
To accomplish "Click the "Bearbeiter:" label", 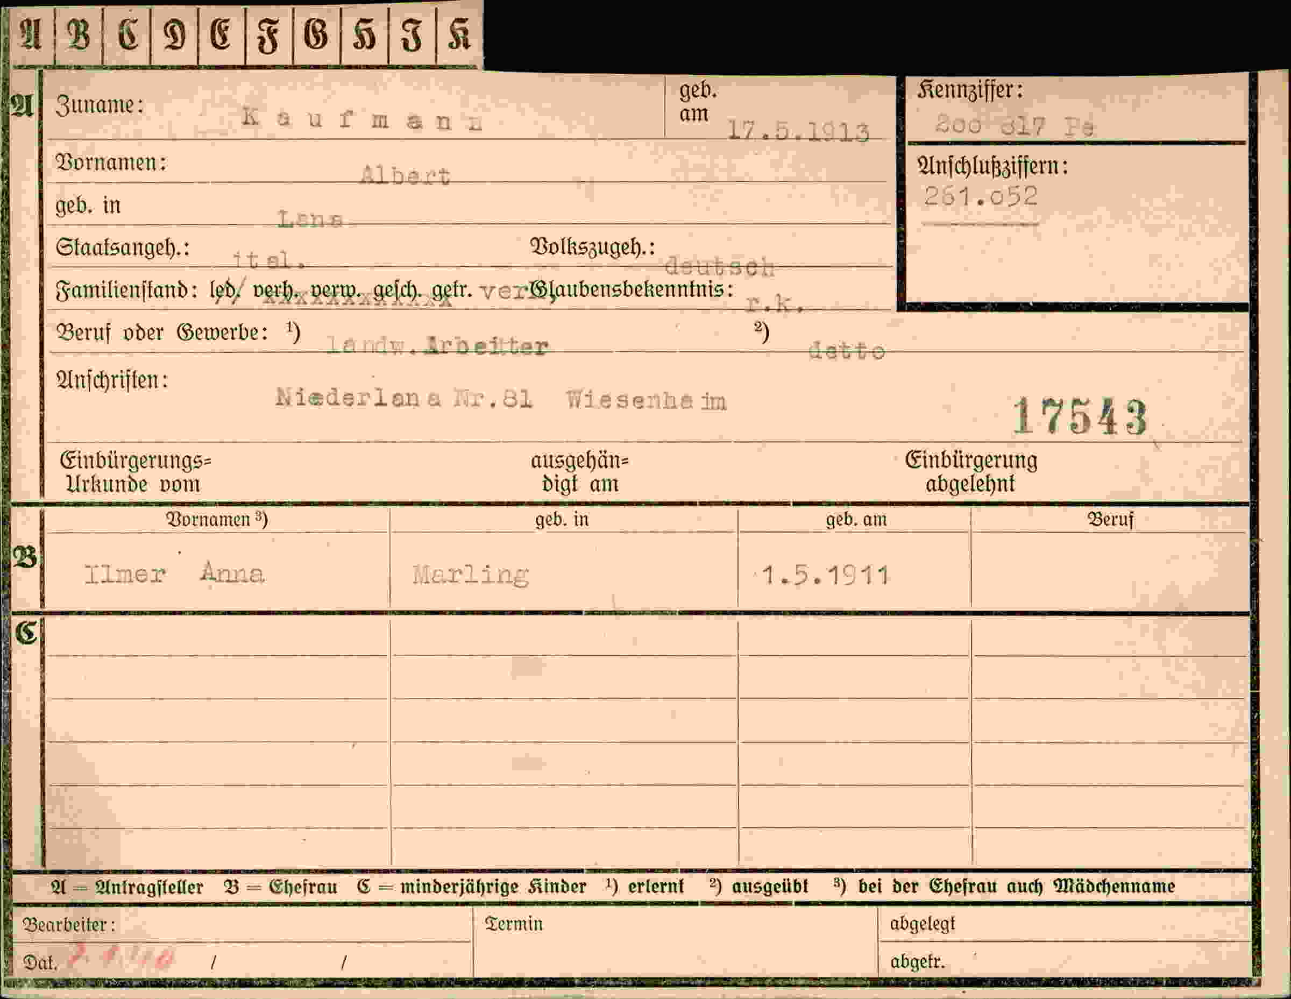I will tap(68, 925).
